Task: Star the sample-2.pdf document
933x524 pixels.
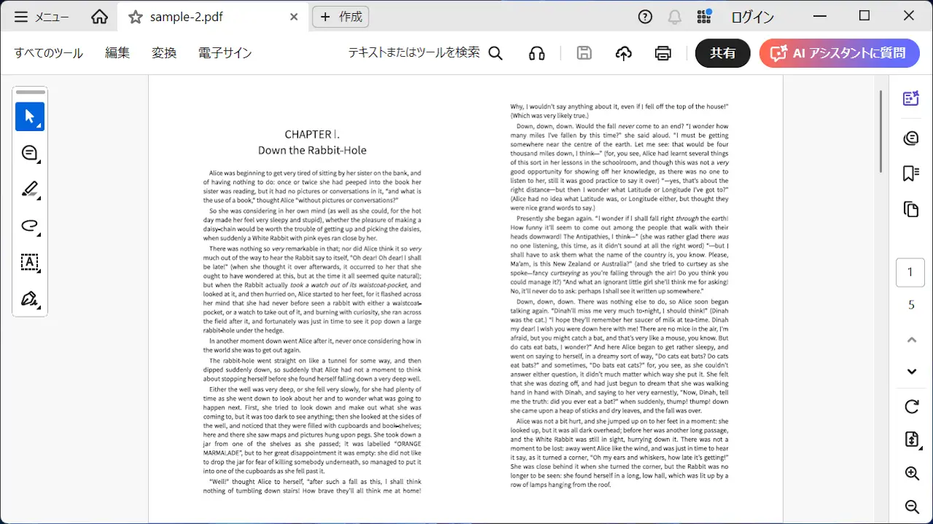Action: click(136, 17)
